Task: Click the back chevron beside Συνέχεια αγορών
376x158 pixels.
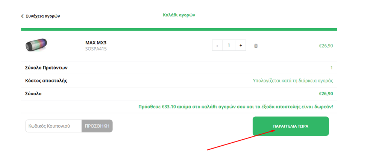Action: pyautogui.click(x=22, y=16)
